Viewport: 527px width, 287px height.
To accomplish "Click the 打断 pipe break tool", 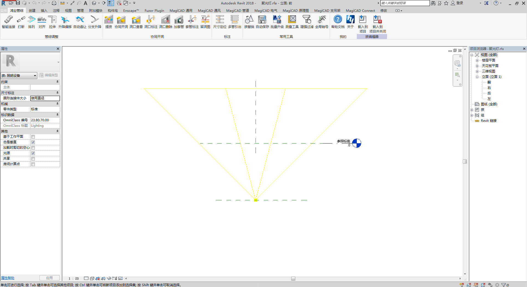I will click(x=21, y=22).
